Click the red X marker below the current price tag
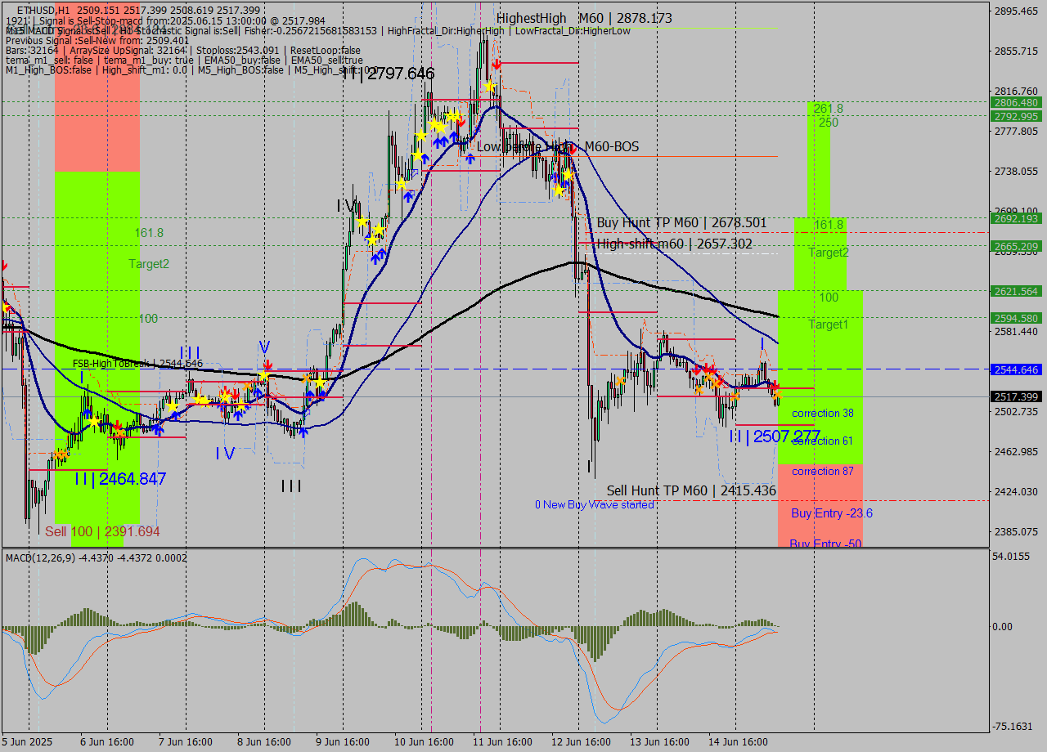 [777, 384]
